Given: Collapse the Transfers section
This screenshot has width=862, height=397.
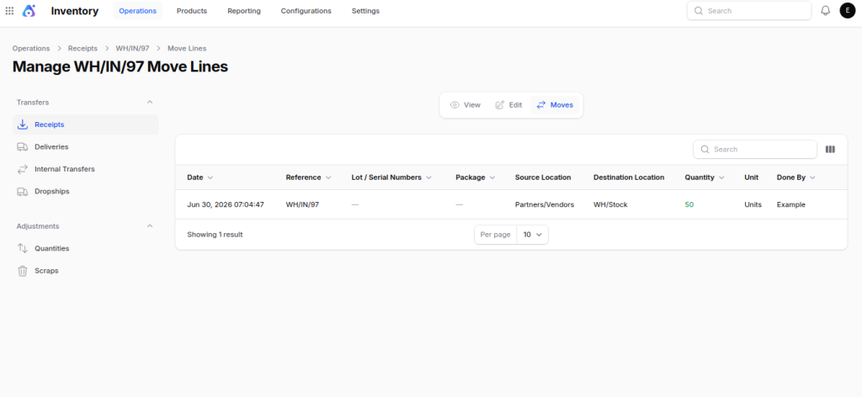Looking at the screenshot, I should coord(150,102).
